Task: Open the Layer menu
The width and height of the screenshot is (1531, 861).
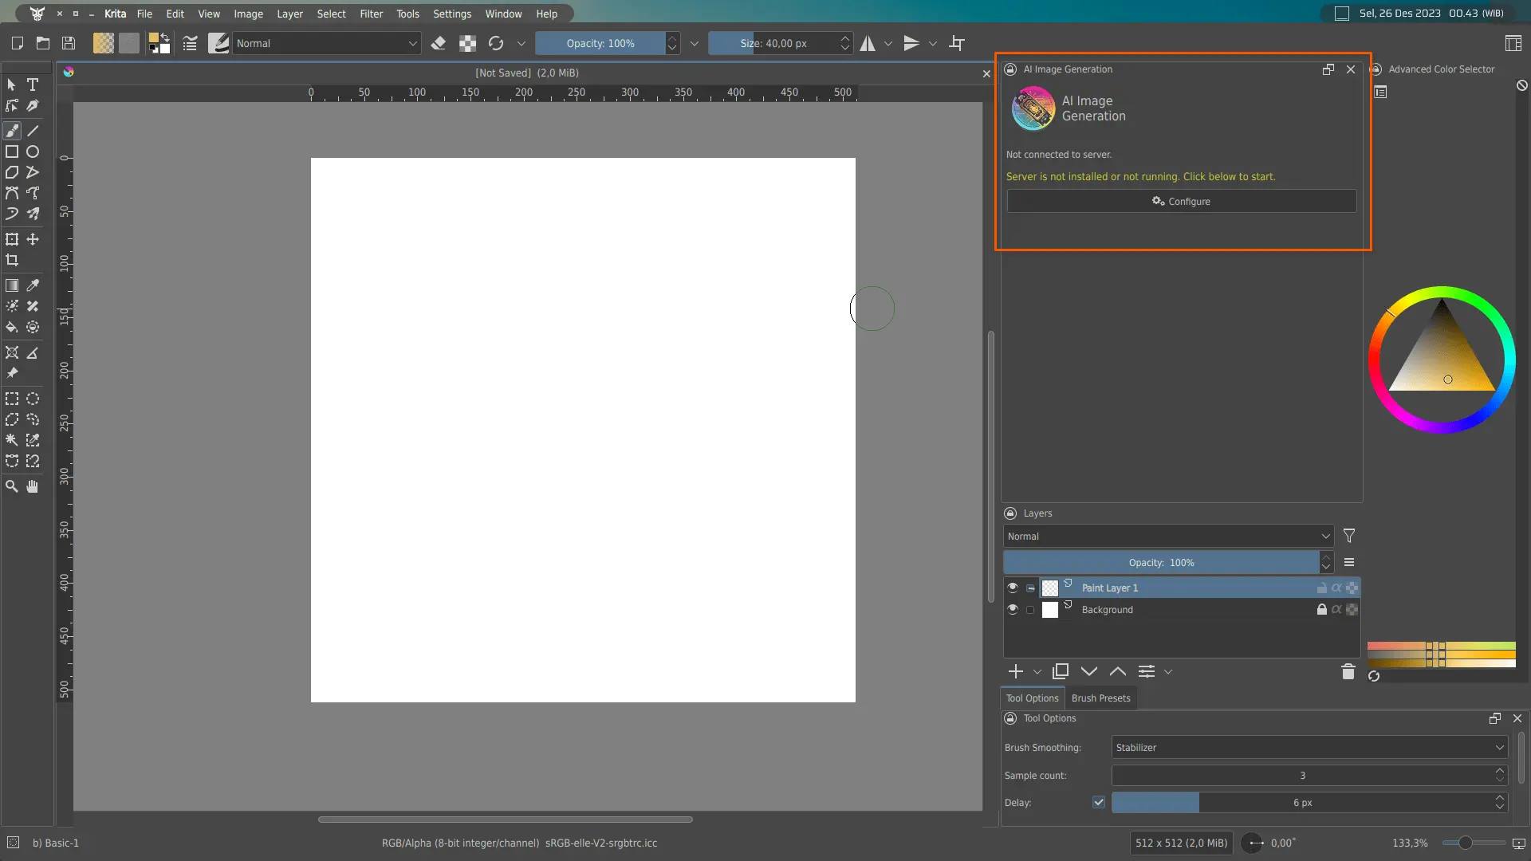Action: (289, 14)
